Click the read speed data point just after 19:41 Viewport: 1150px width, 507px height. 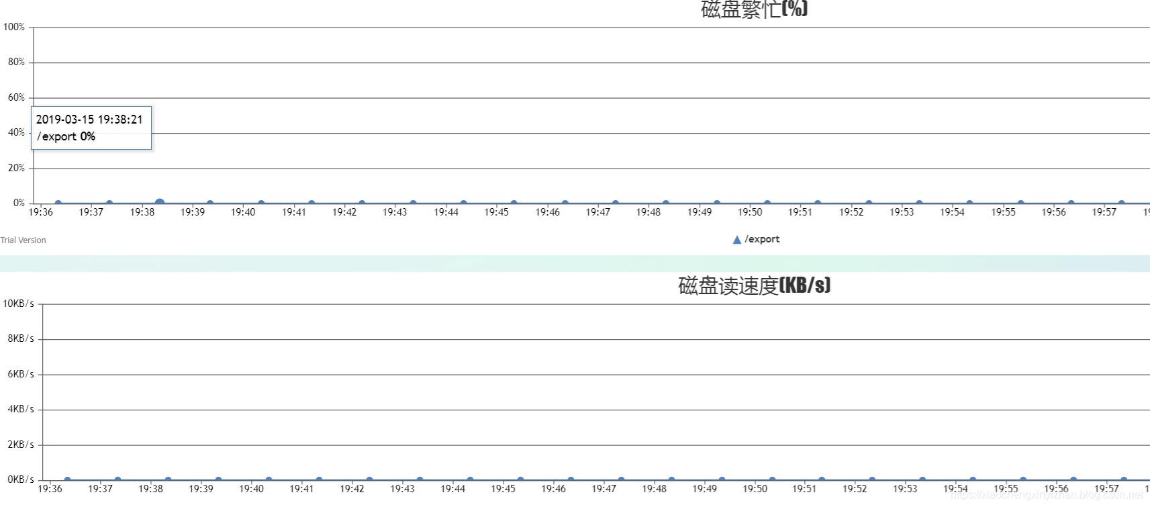tap(319, 479)
